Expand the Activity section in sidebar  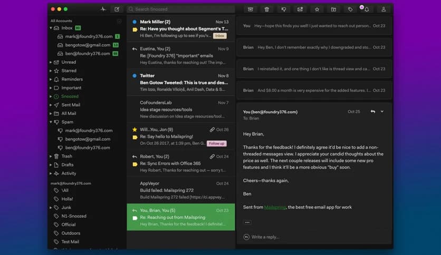pyautogui.click(x=51, y=173)
